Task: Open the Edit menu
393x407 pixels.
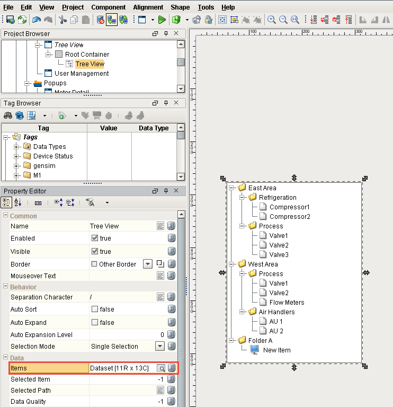Action: (26, 7)
